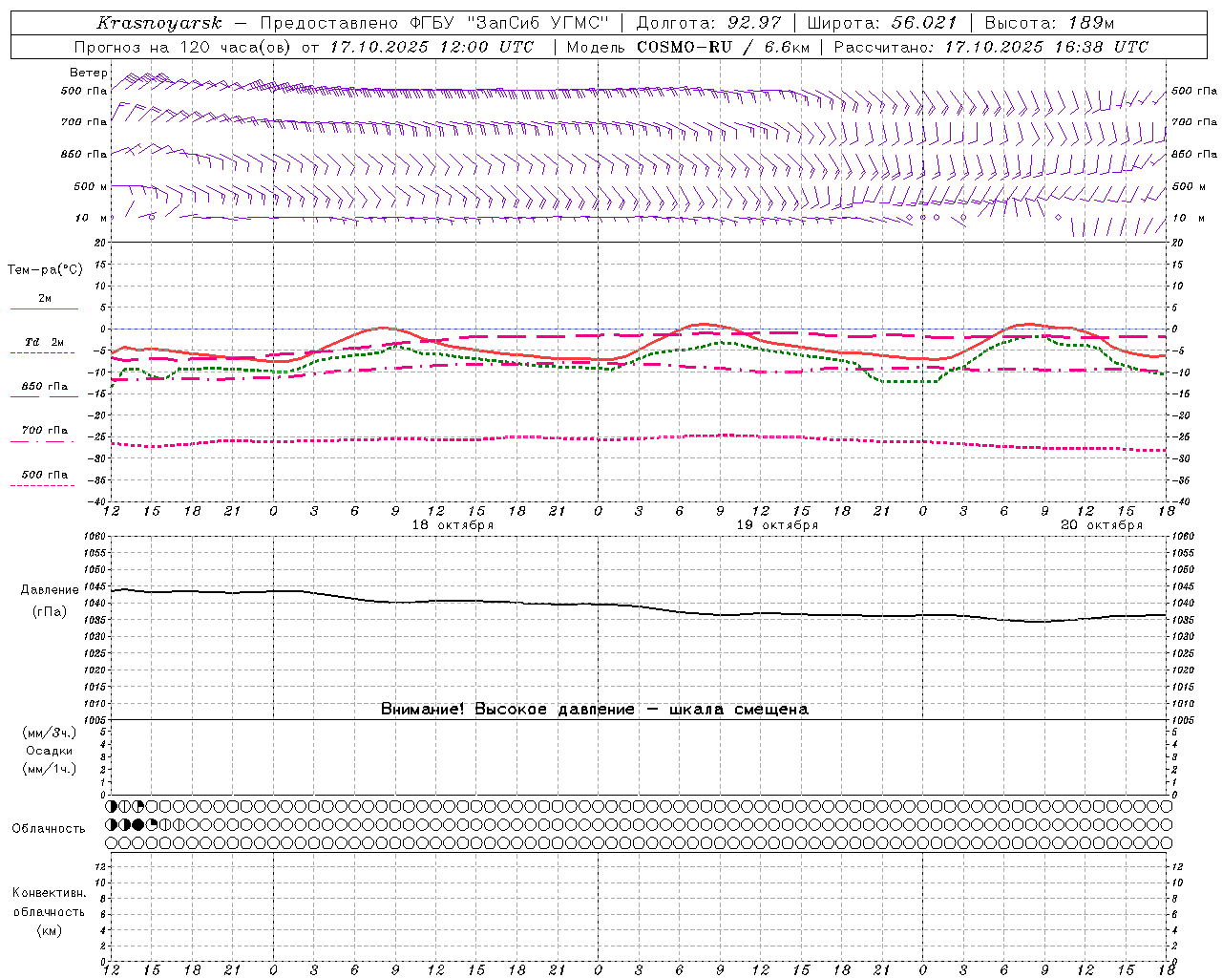This screenshot has height=978, width=1222.
Task: Click the '(км)' convective height unit label
Action: point(50,930)
